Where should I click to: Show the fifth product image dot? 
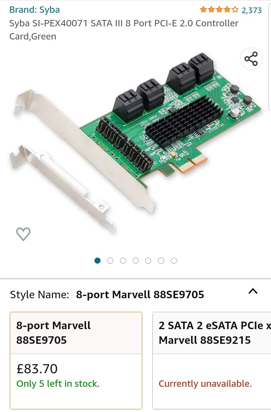click(x=148, y=261)
